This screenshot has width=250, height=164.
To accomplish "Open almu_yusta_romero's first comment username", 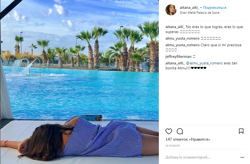I will point(182,39).
